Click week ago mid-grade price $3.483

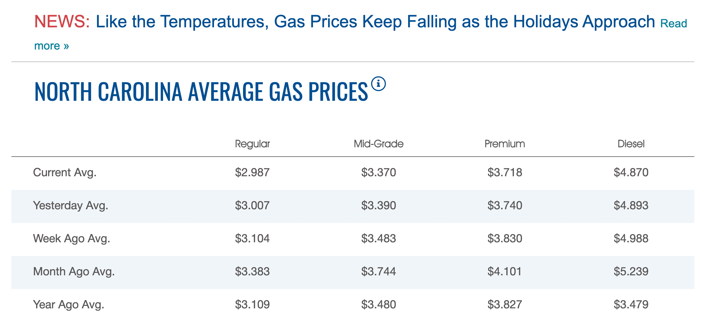tap(378, 239)
